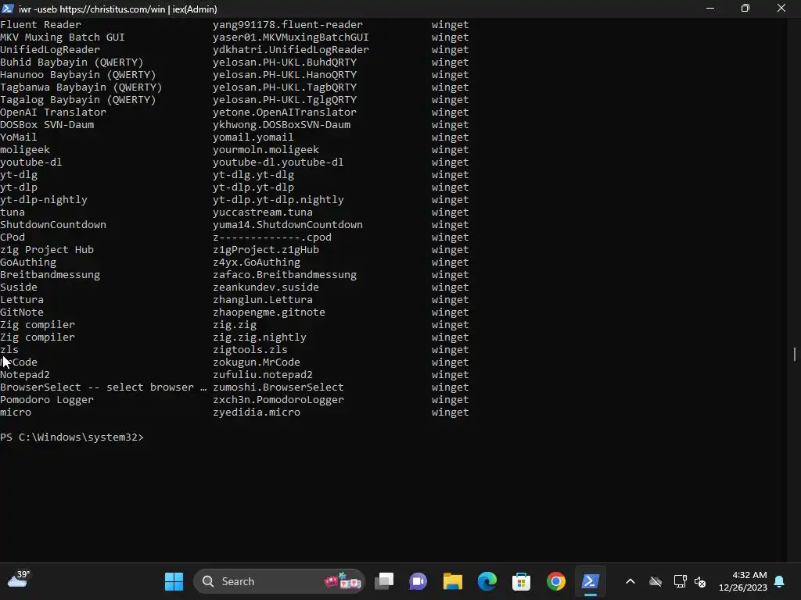The height and width of the screenshot is (600, 801).
Task: Click 'zhanglun.Lettura' package ID
Action: click(263, 299)
